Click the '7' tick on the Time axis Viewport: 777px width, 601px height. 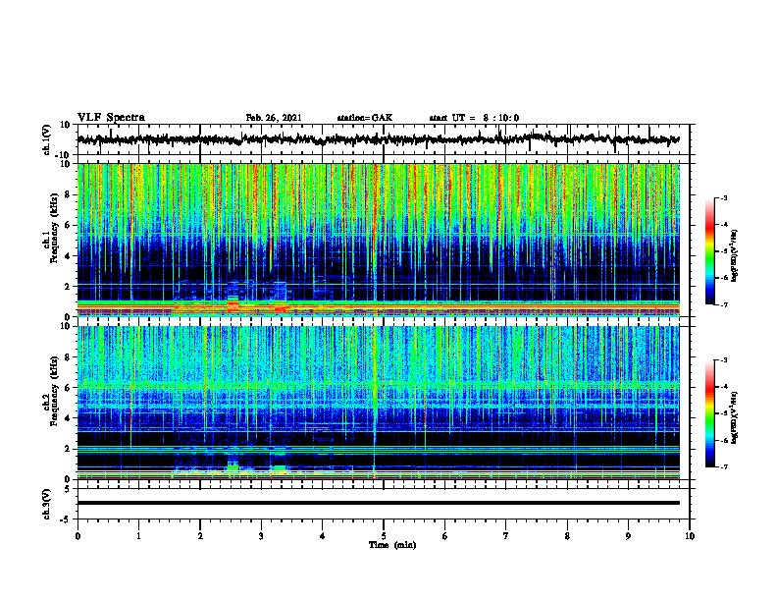tap(506, 536)
